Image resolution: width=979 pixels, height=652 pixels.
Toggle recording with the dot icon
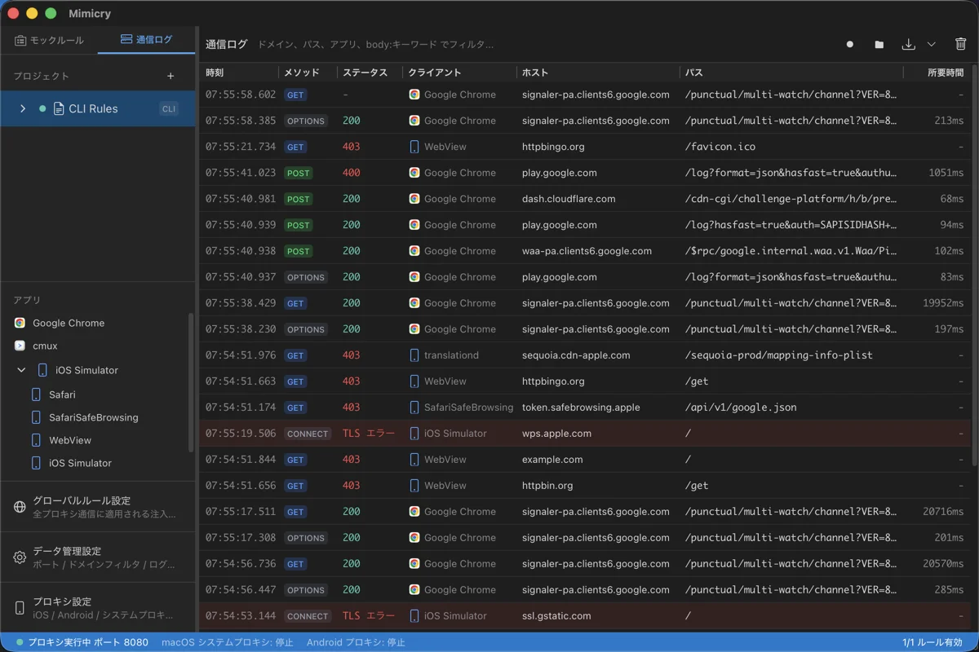tap(850, 44)
